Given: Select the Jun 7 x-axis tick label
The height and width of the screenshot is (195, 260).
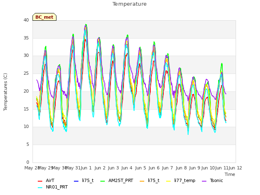Looking at the screenshot, I should pyautogui.click(x=167, y=168).
